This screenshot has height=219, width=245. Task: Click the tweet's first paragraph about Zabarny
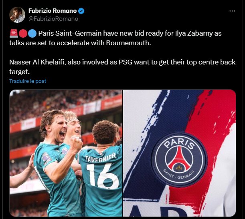point(115,38)
